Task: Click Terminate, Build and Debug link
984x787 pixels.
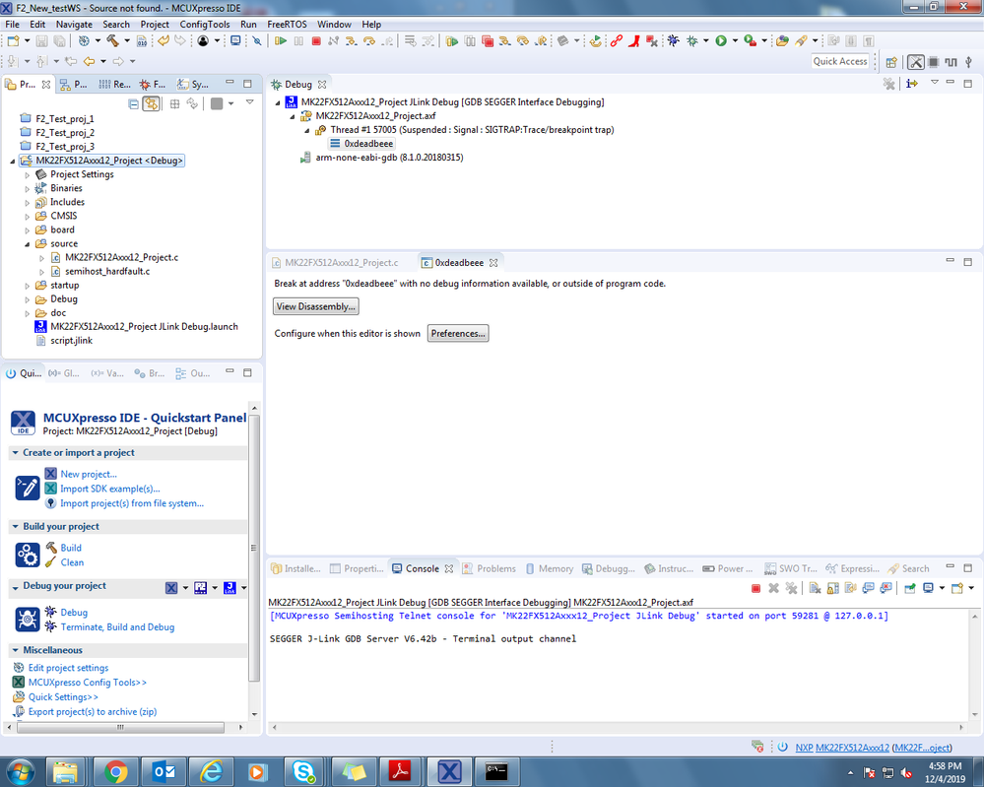Action: [117, 626]
